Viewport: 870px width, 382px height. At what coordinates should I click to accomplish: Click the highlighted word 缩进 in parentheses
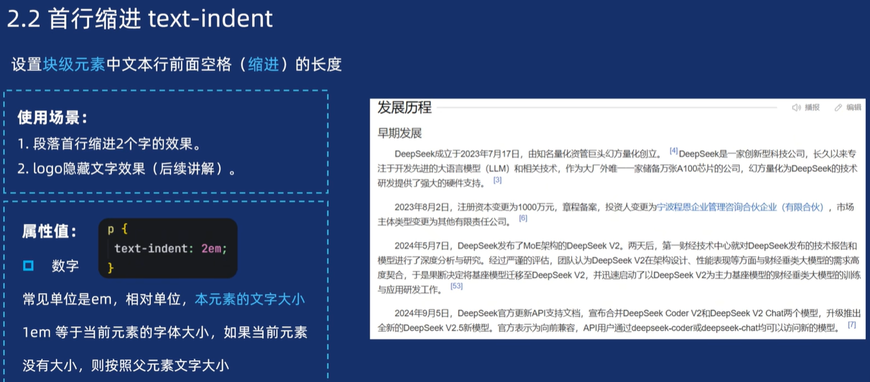click(x=264, y=64)
